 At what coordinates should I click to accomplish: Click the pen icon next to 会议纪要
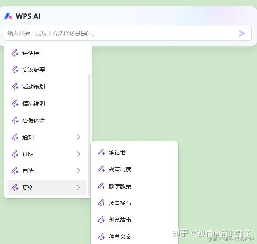(x=15, y=70)
